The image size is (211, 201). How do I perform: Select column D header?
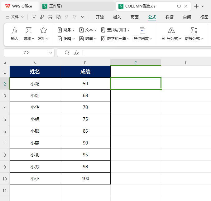[x=186, y=63]
